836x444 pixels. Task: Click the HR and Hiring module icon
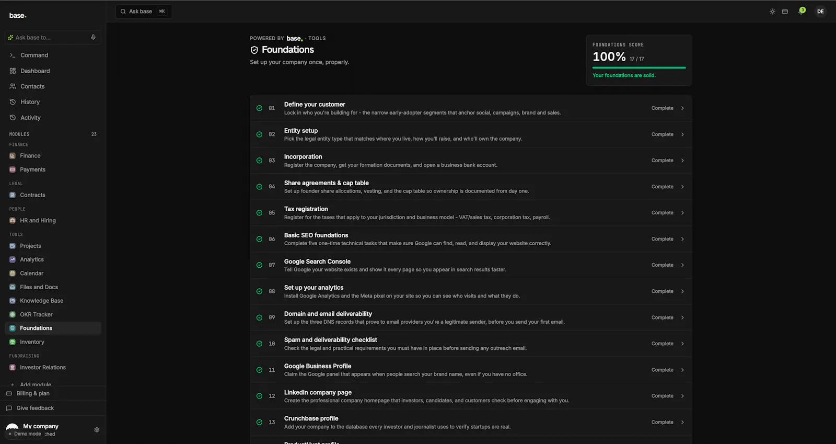point(13,221)
